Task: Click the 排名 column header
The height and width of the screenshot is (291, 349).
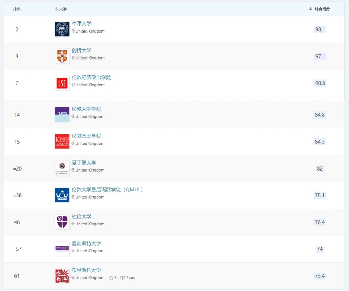Action: [x=17, y=9]
